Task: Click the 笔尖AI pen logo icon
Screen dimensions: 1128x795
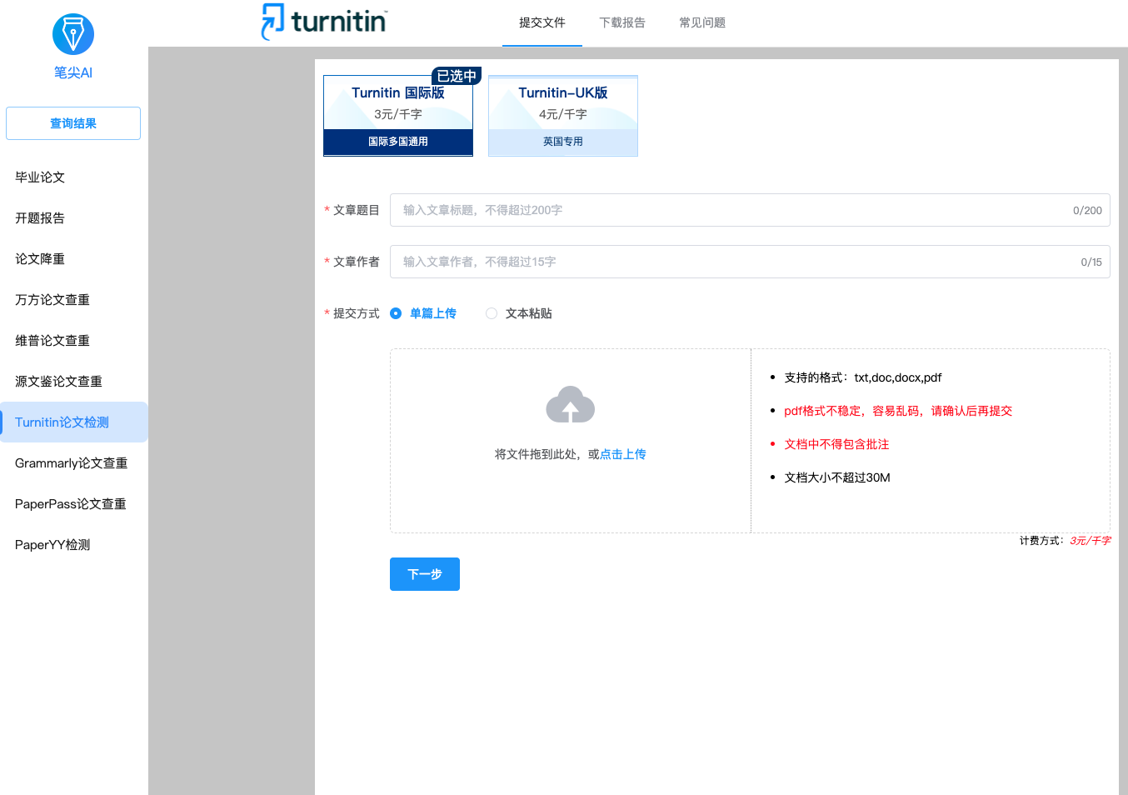Action: (x=73, y=35)
